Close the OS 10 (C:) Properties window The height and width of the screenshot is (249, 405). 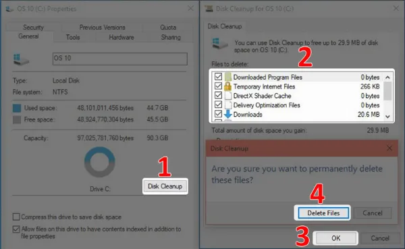point(190,9)
